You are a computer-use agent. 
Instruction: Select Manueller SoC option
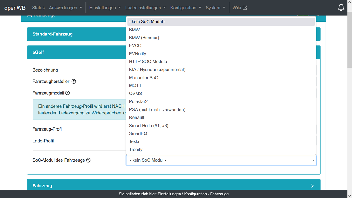(x=221, y=77)
